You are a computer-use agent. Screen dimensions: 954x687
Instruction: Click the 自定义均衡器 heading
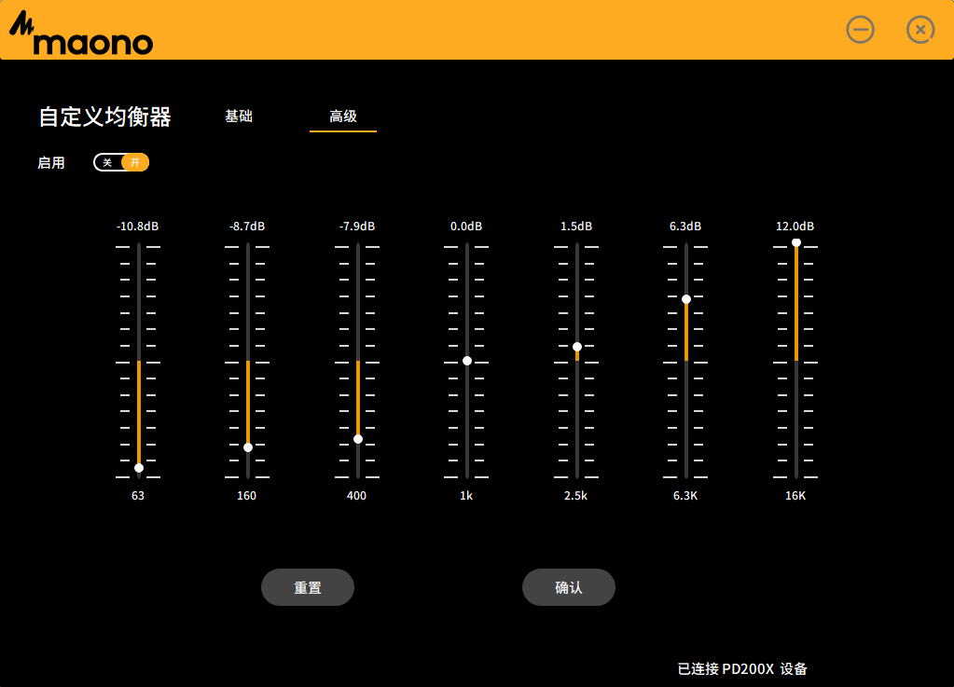click(x=104, y=117)
